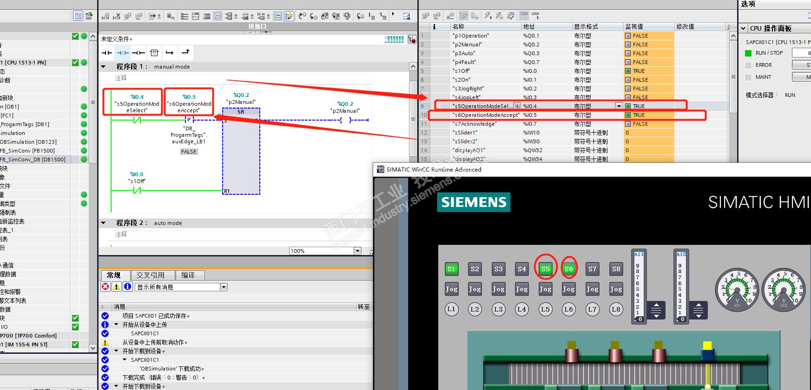Viewport: 811px width, 390px height.
Task: Click the open branch favorites icon
Action: click(x=170, y=53)
